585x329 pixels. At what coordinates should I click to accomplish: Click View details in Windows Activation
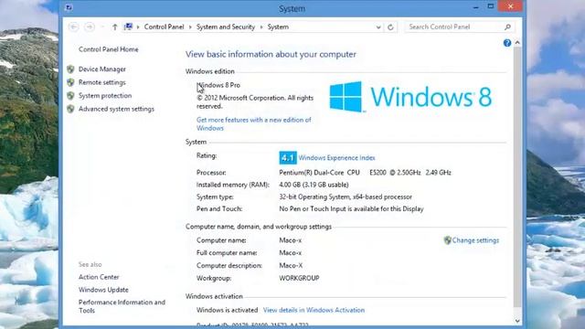tap(314, 310)
